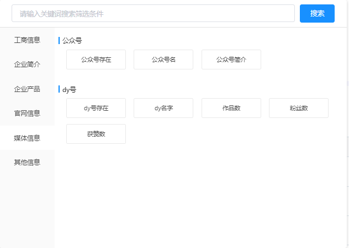The height and width of the screenshot is (248, 349).
Task: Click the keyword search input field
Action: 153,14
